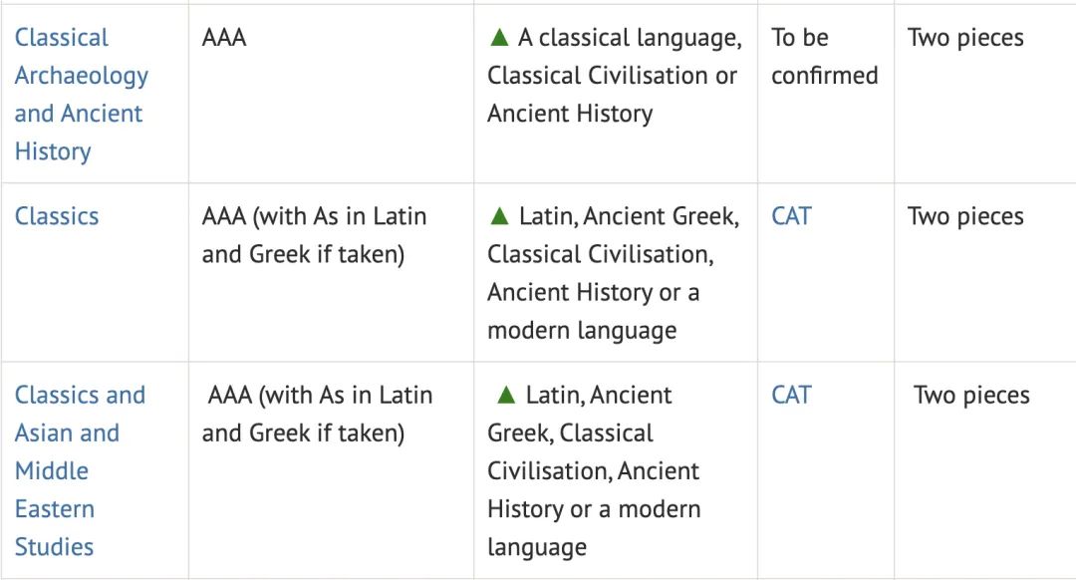Click green triangle beside 'A classical language'
The height and width of the screenshot is (580, 1076).
click(x=499, y=37)
